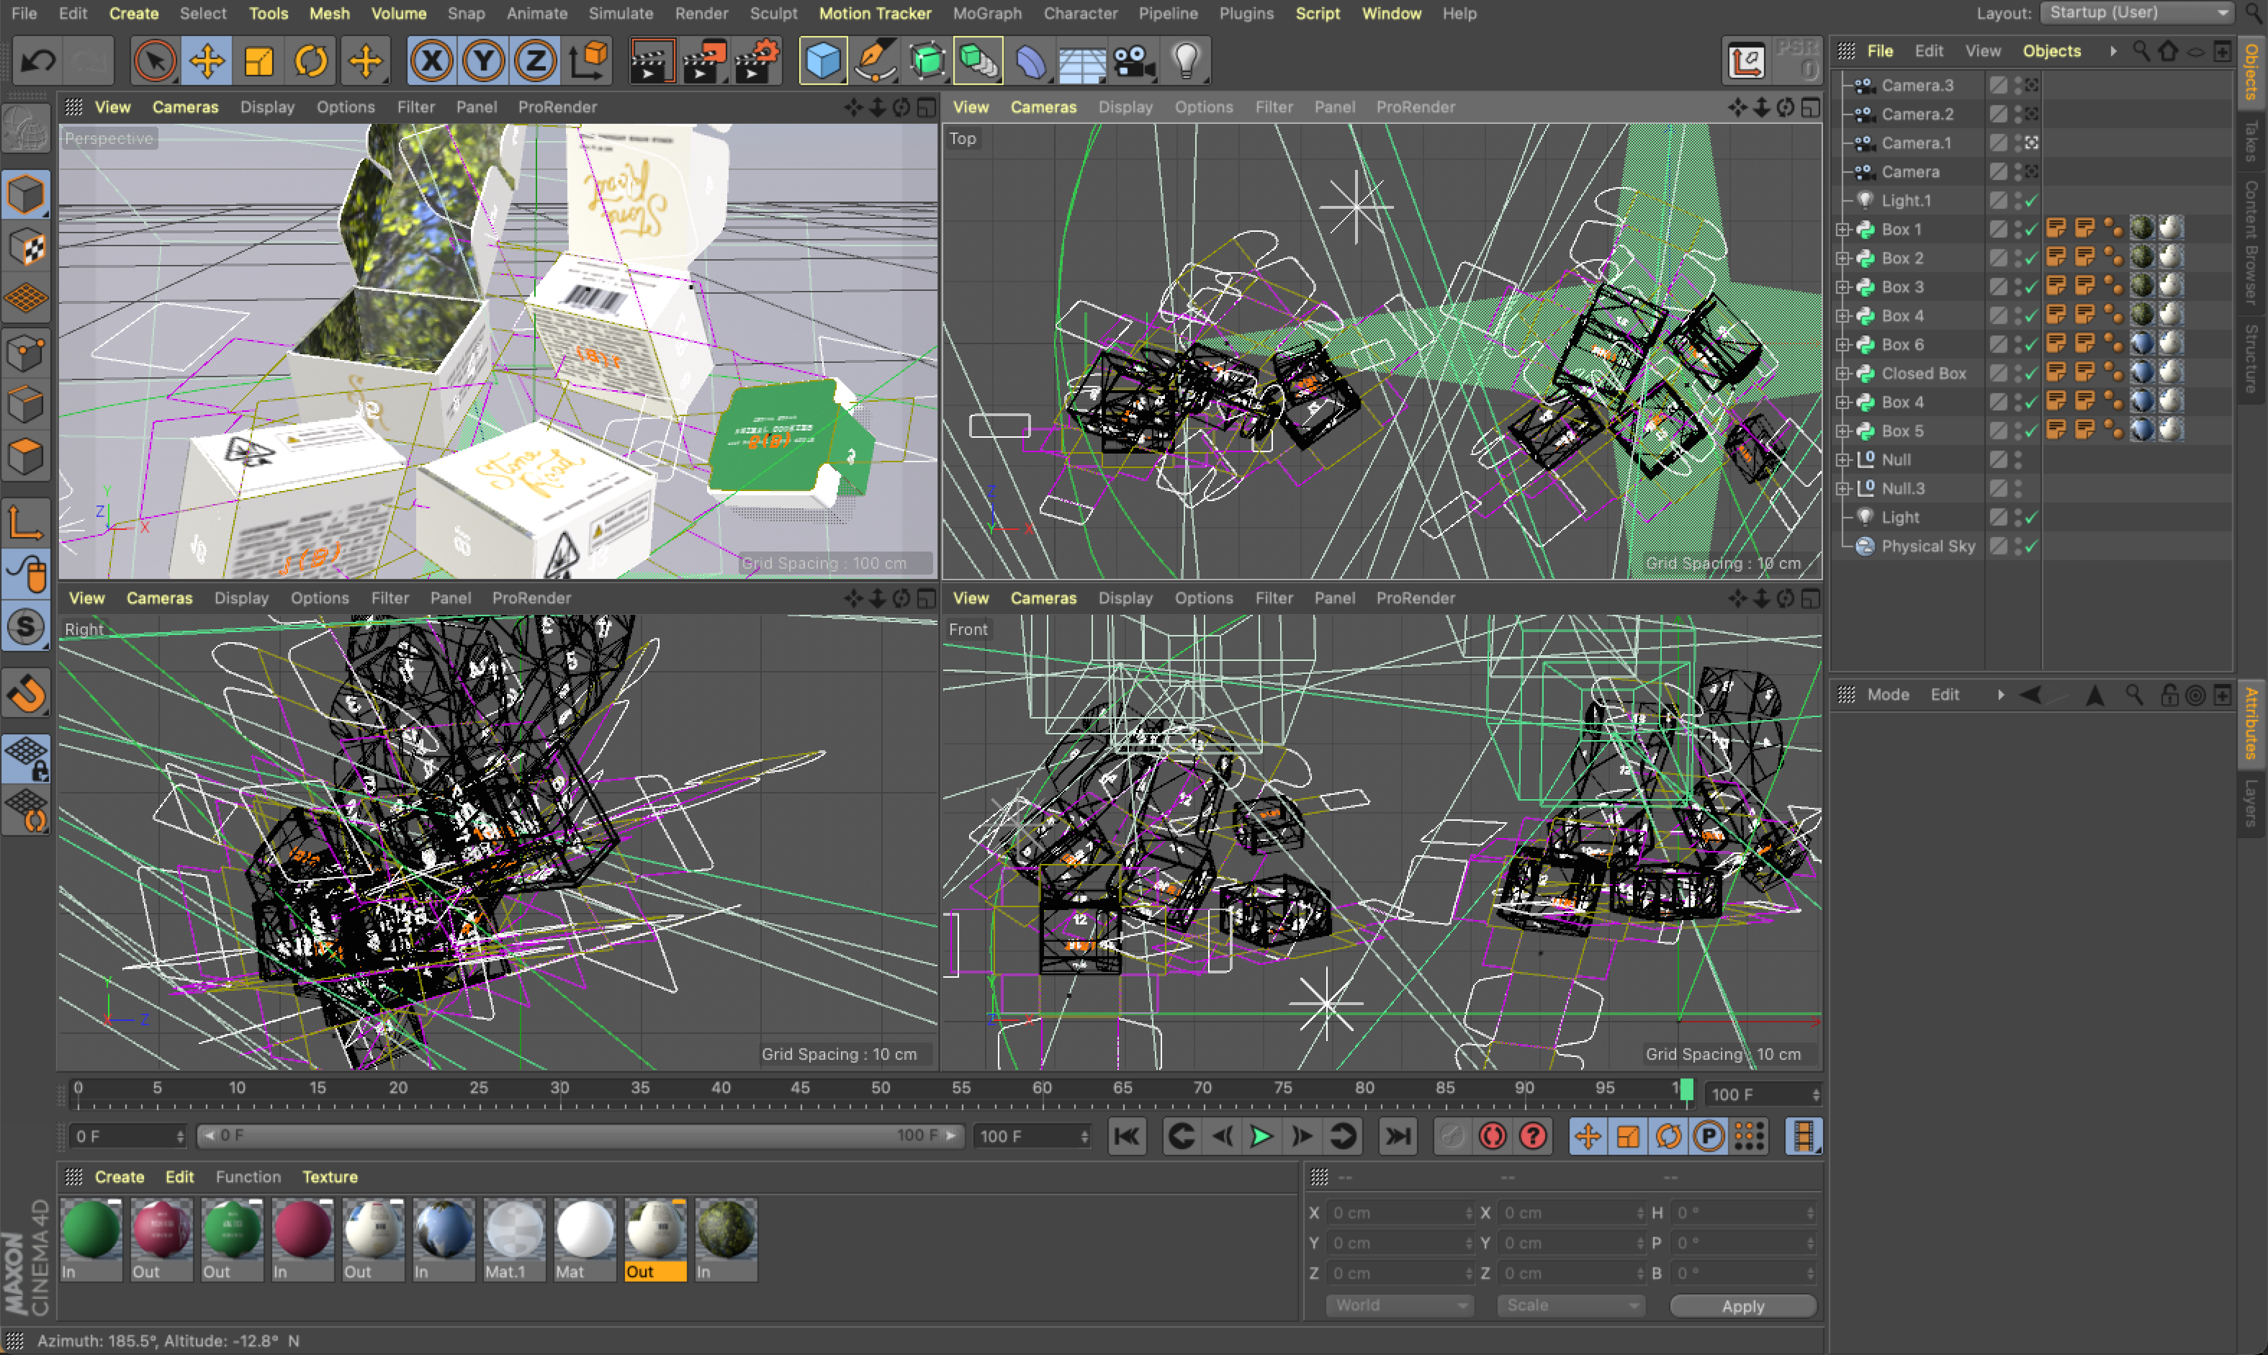This screenshot has width=2268, height=1355.
Task: Select the Mat.1 material swatch
Action: (x=514, y=1239)
